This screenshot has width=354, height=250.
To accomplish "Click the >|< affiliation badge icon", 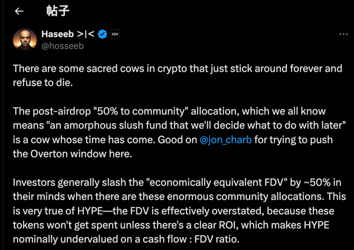I will click(115, 34).
